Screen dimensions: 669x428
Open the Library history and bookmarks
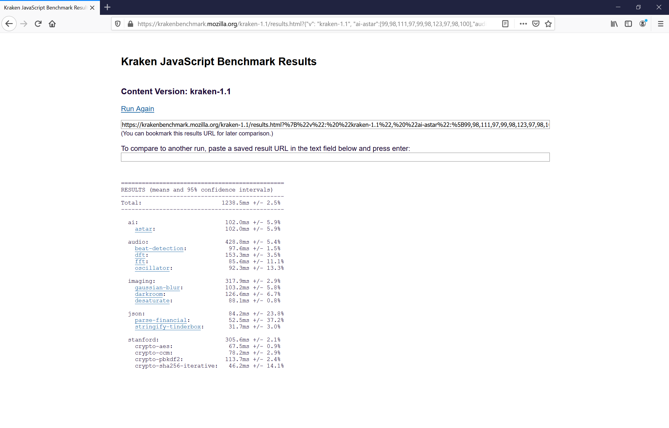614,24
